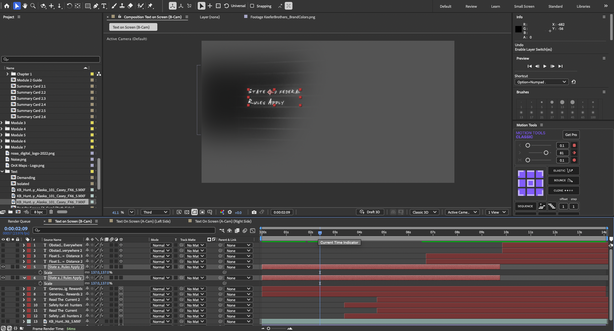Enable Draft 3D mode
The height and width of the screenshot is (331, 614).
coord(371,212)
